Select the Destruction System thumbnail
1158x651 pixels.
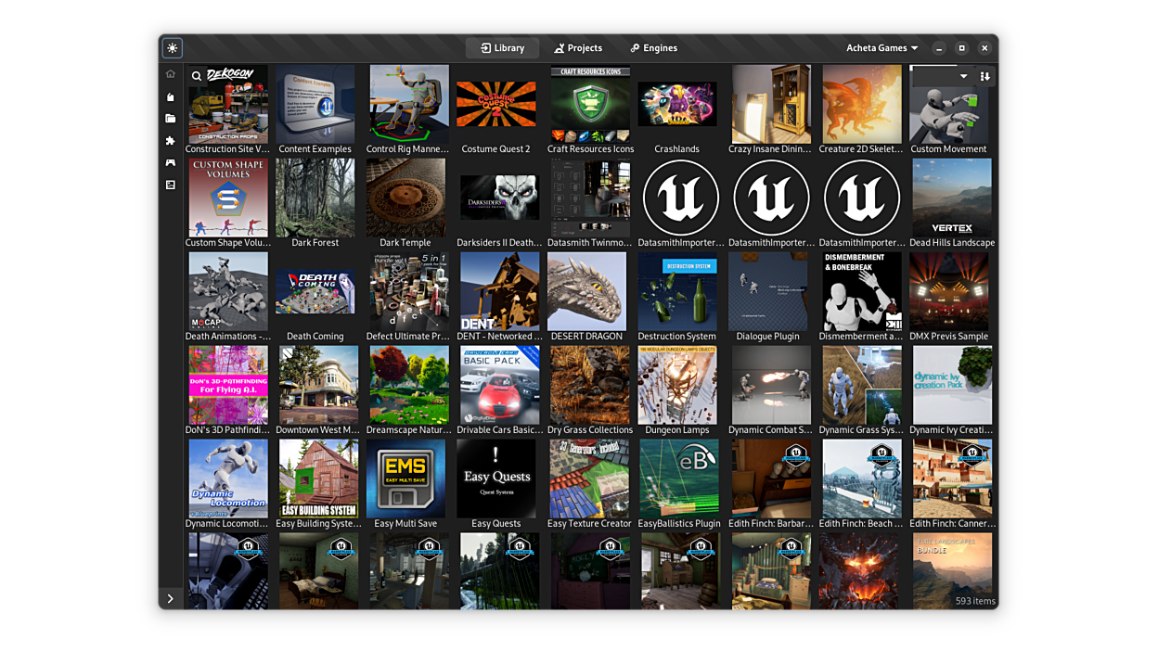pos(677,290)
